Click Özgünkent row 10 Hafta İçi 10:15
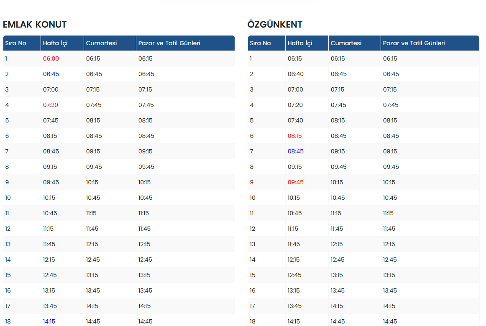Image resolution: width=486 pixels, height=326 pixels. click(x=294, y=198)
